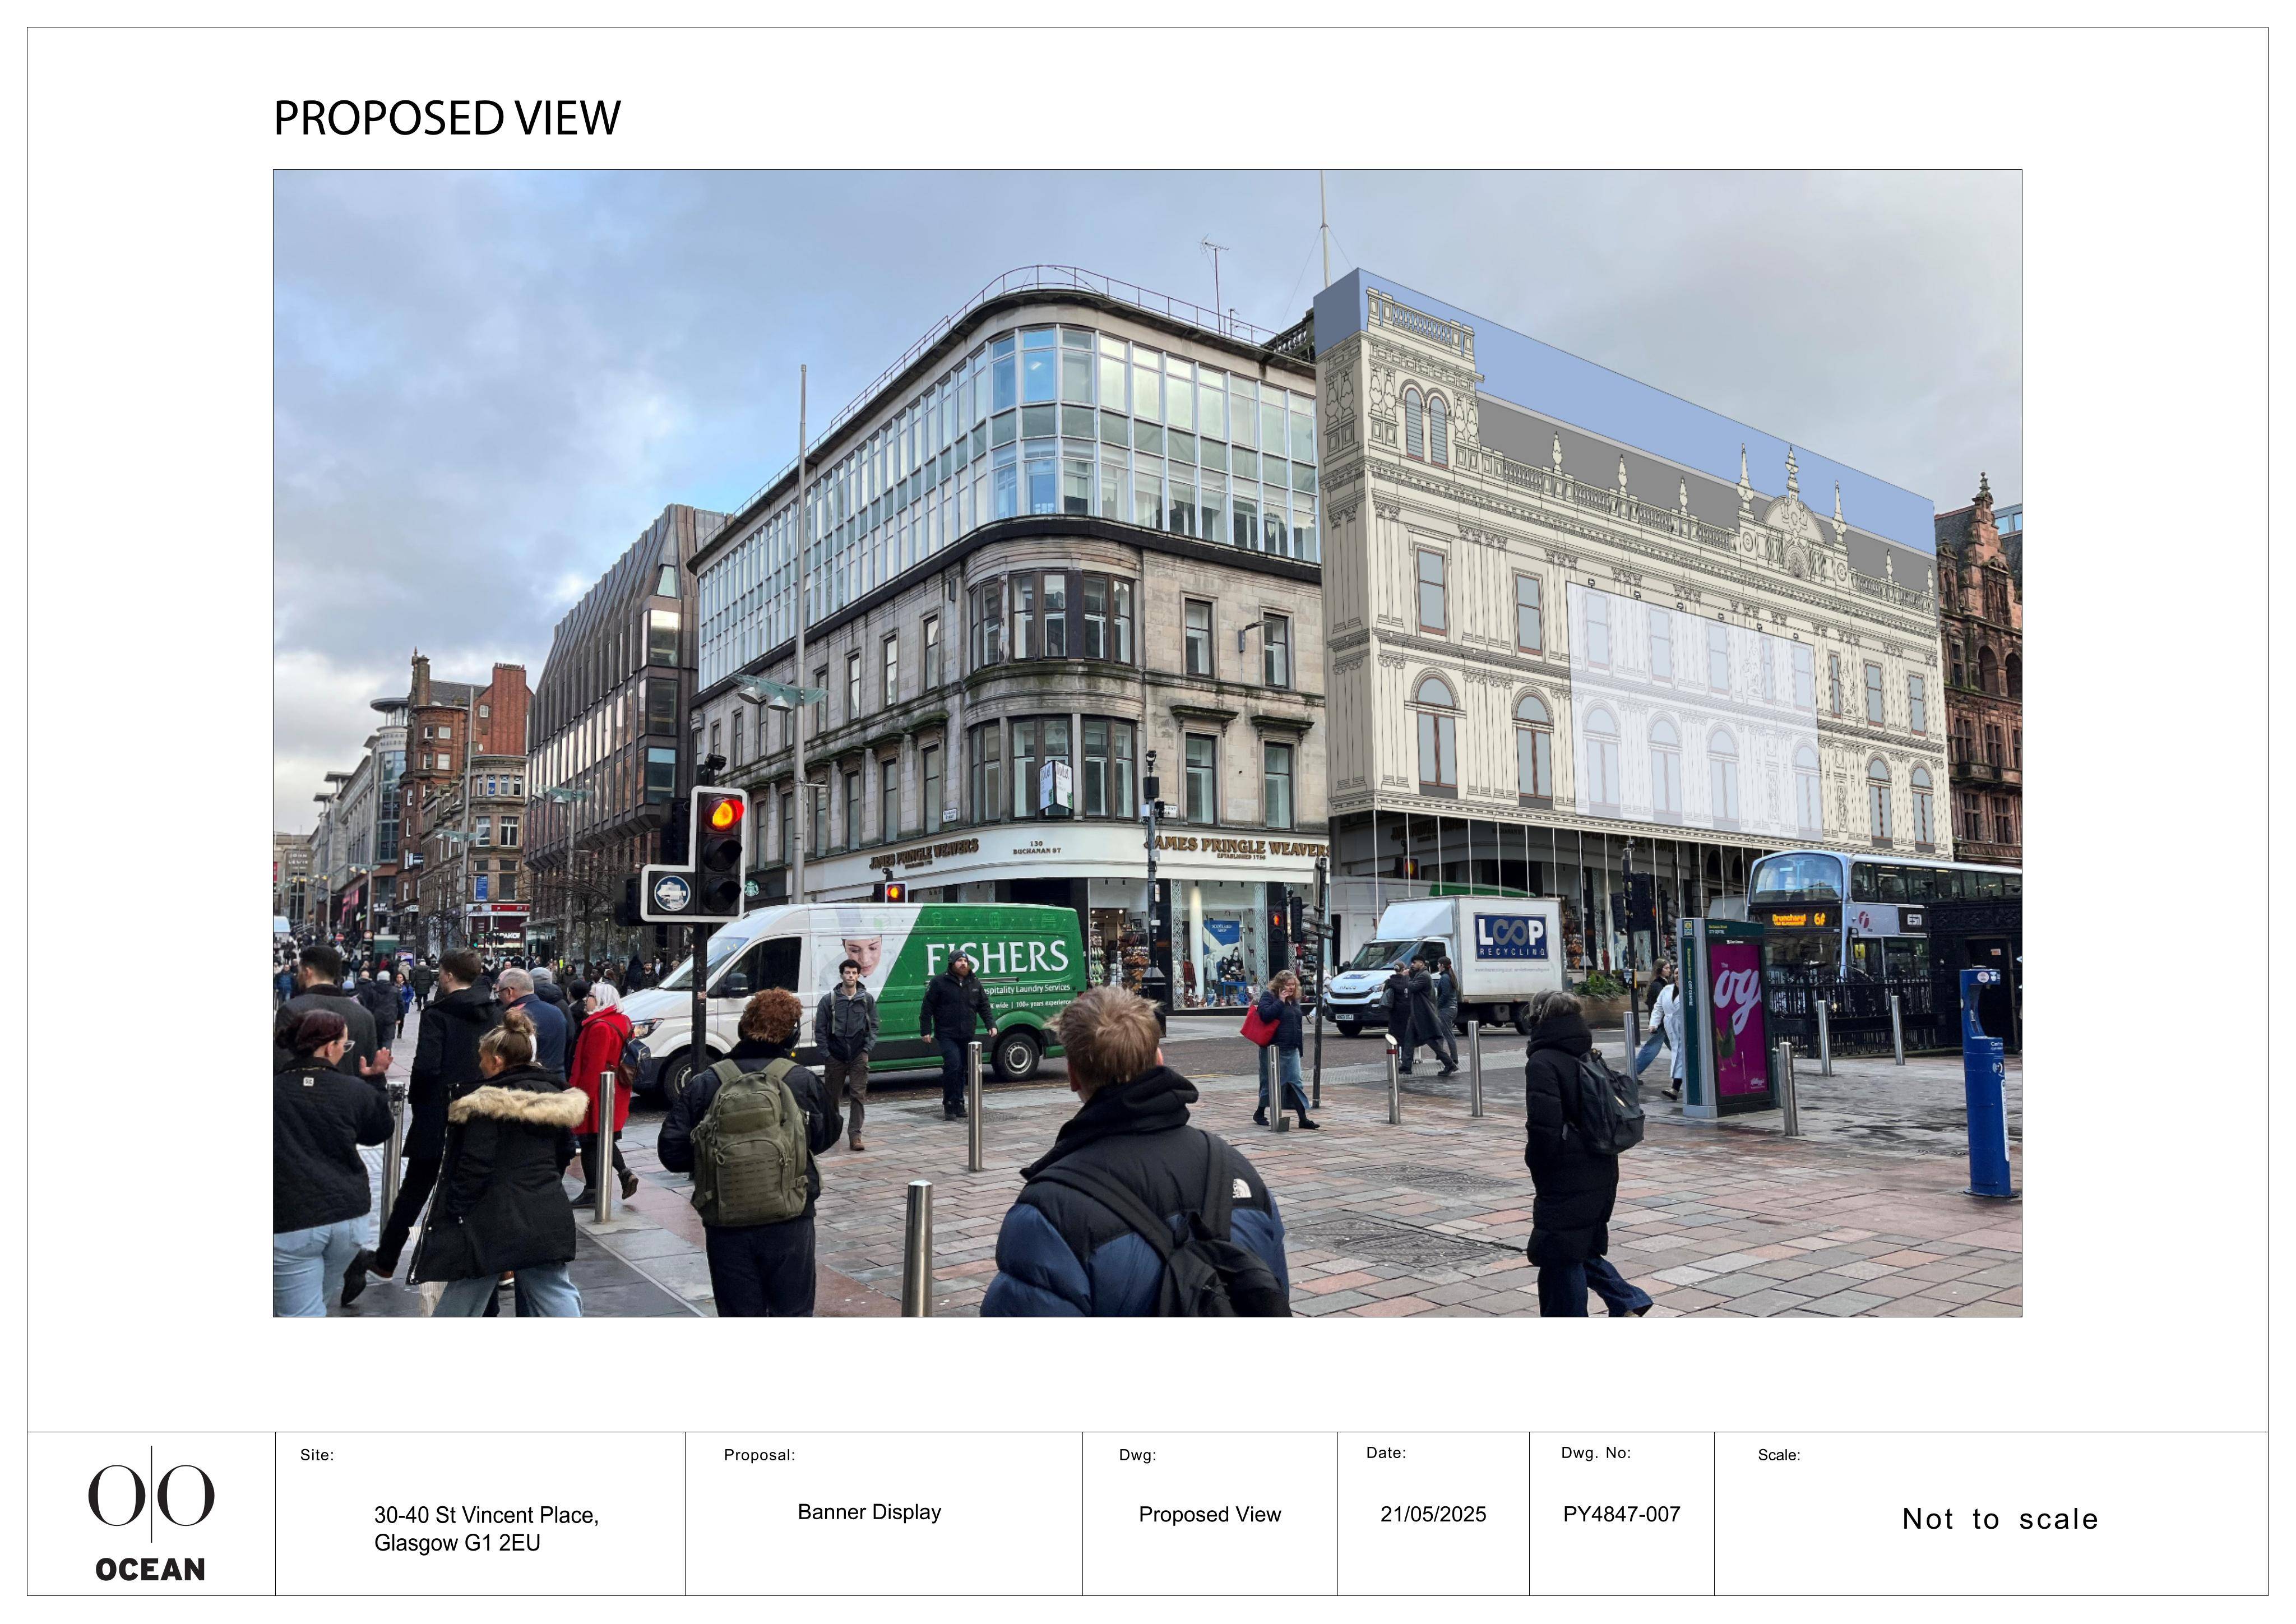The image size is (2296, 1624).
Task: Click the 'Site:' field label
Action: point(317,1455)
